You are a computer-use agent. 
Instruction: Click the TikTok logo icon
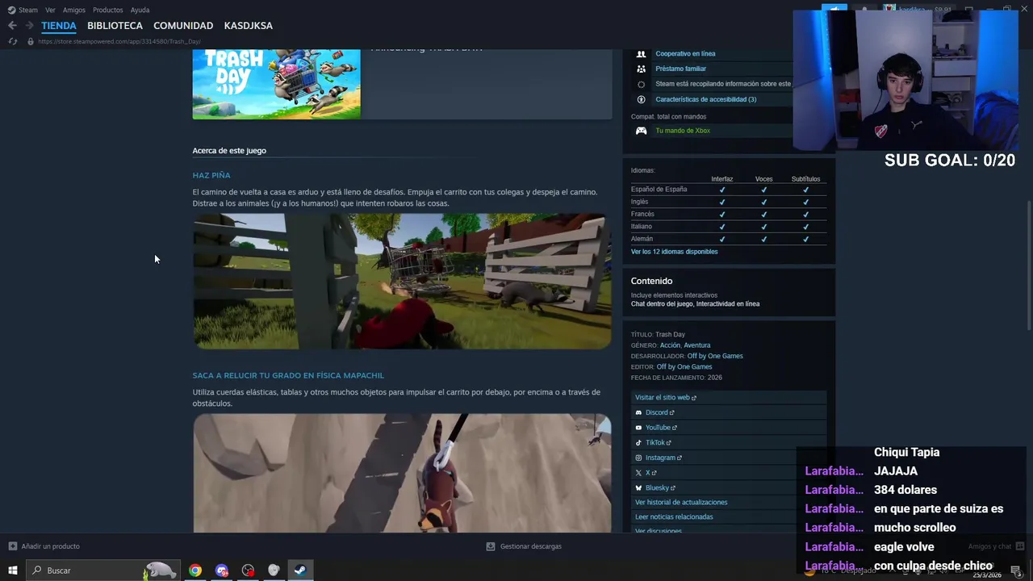638,442
